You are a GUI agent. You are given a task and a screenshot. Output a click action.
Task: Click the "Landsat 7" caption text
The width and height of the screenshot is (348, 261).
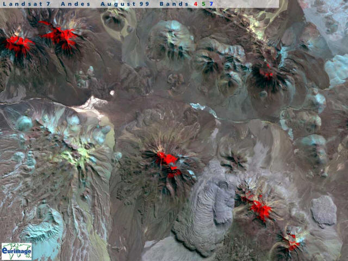(x=26, y=4)
